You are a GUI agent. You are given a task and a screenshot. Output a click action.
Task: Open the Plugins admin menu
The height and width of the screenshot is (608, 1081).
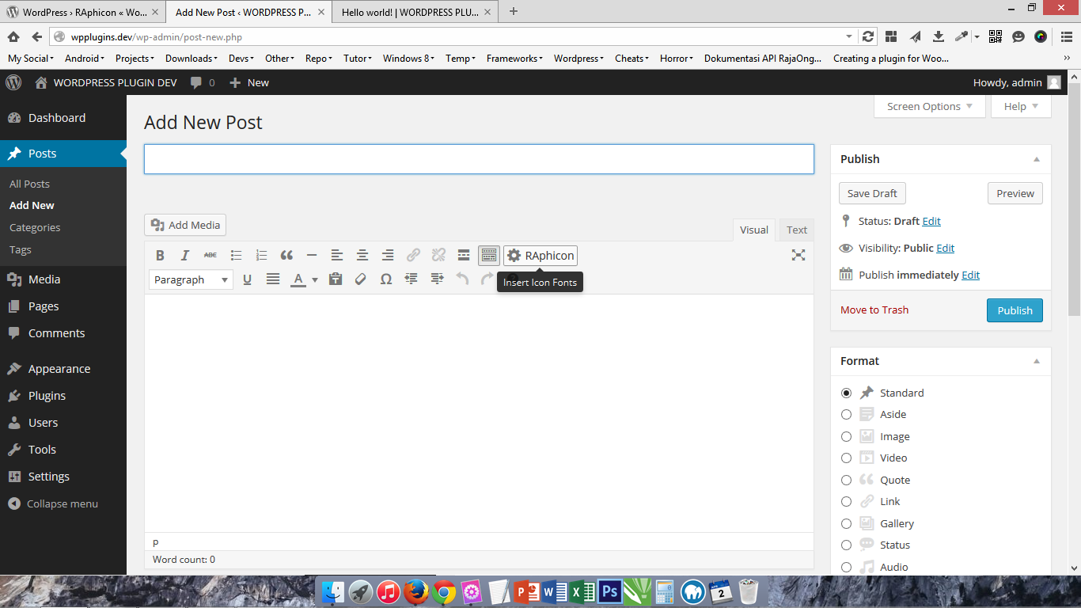point(63,396)
